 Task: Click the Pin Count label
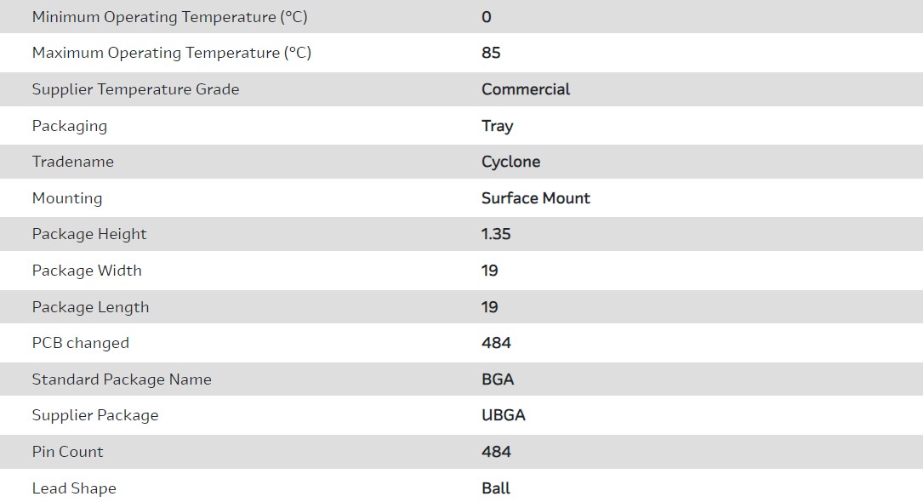point(67,452)
